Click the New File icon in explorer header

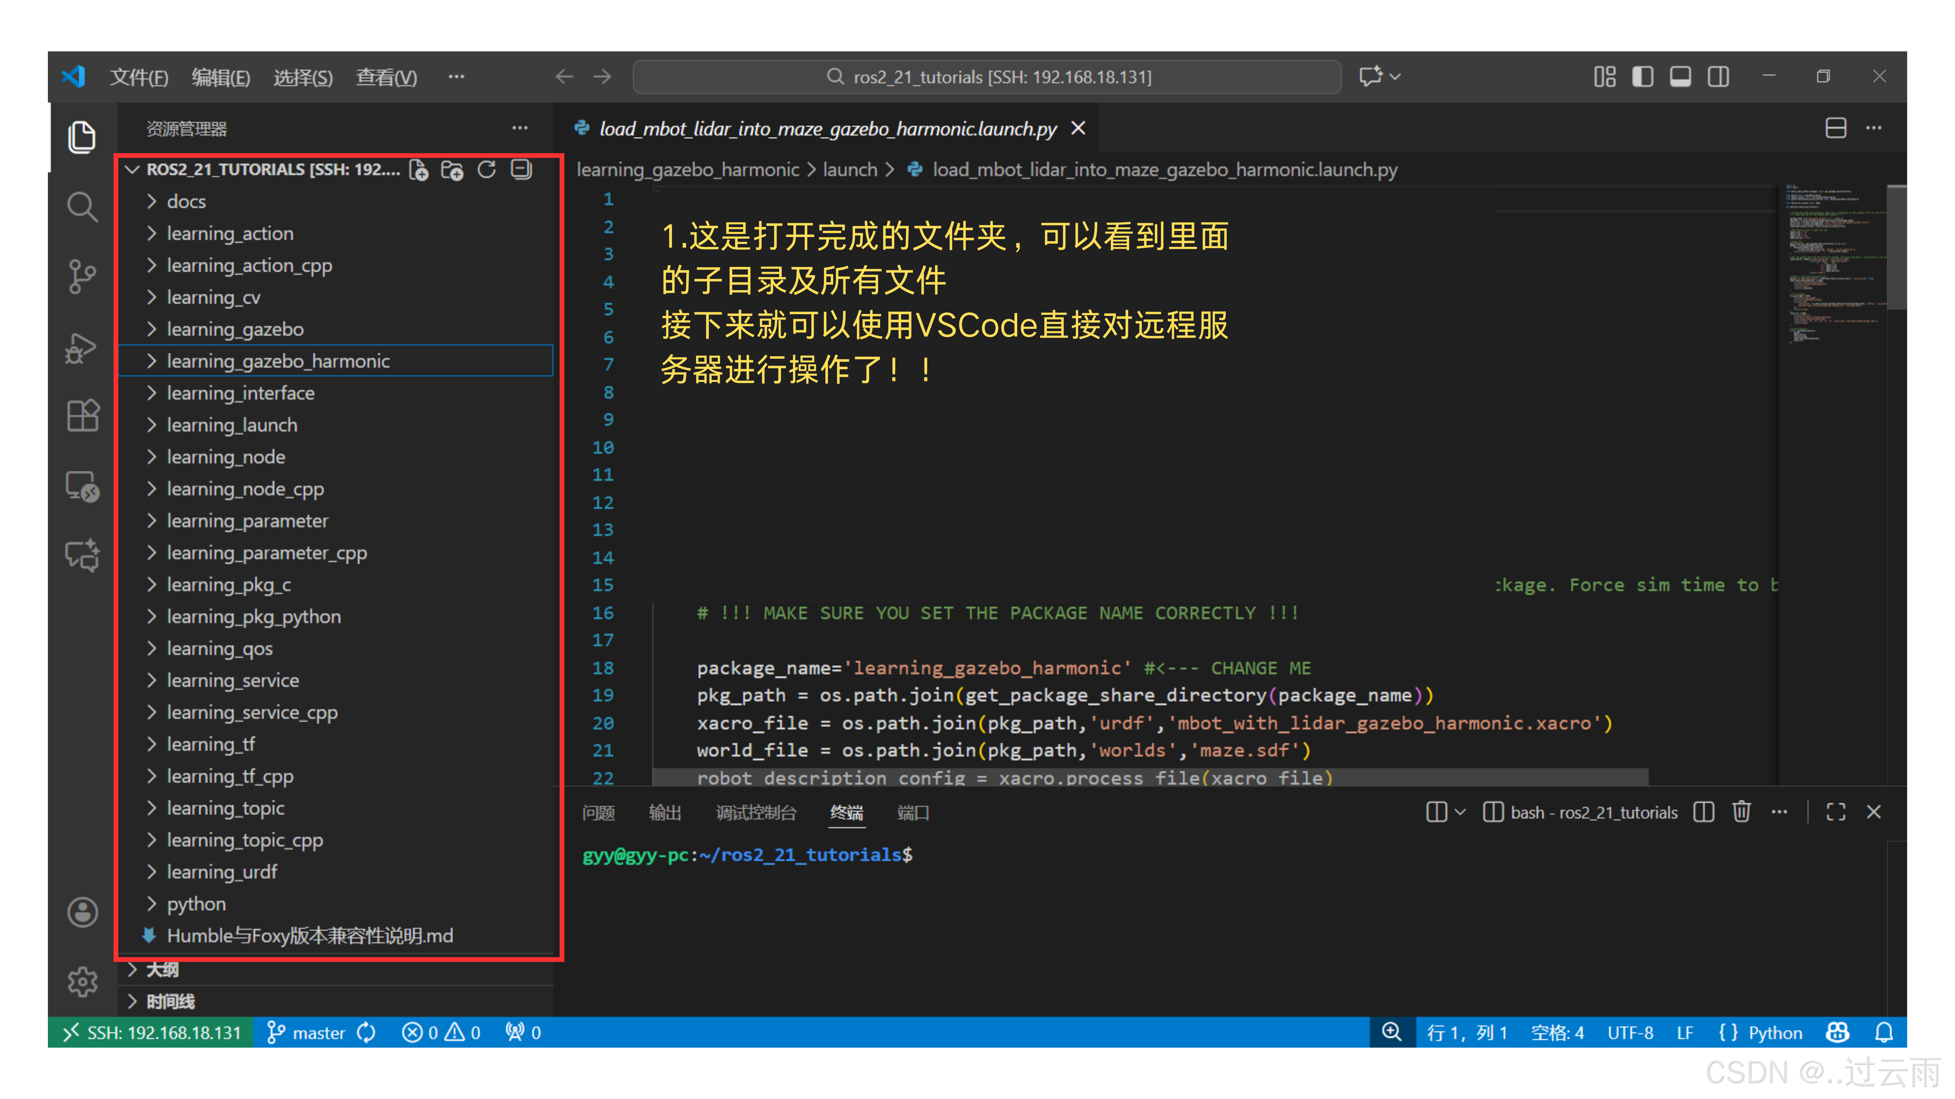point(418,170)
